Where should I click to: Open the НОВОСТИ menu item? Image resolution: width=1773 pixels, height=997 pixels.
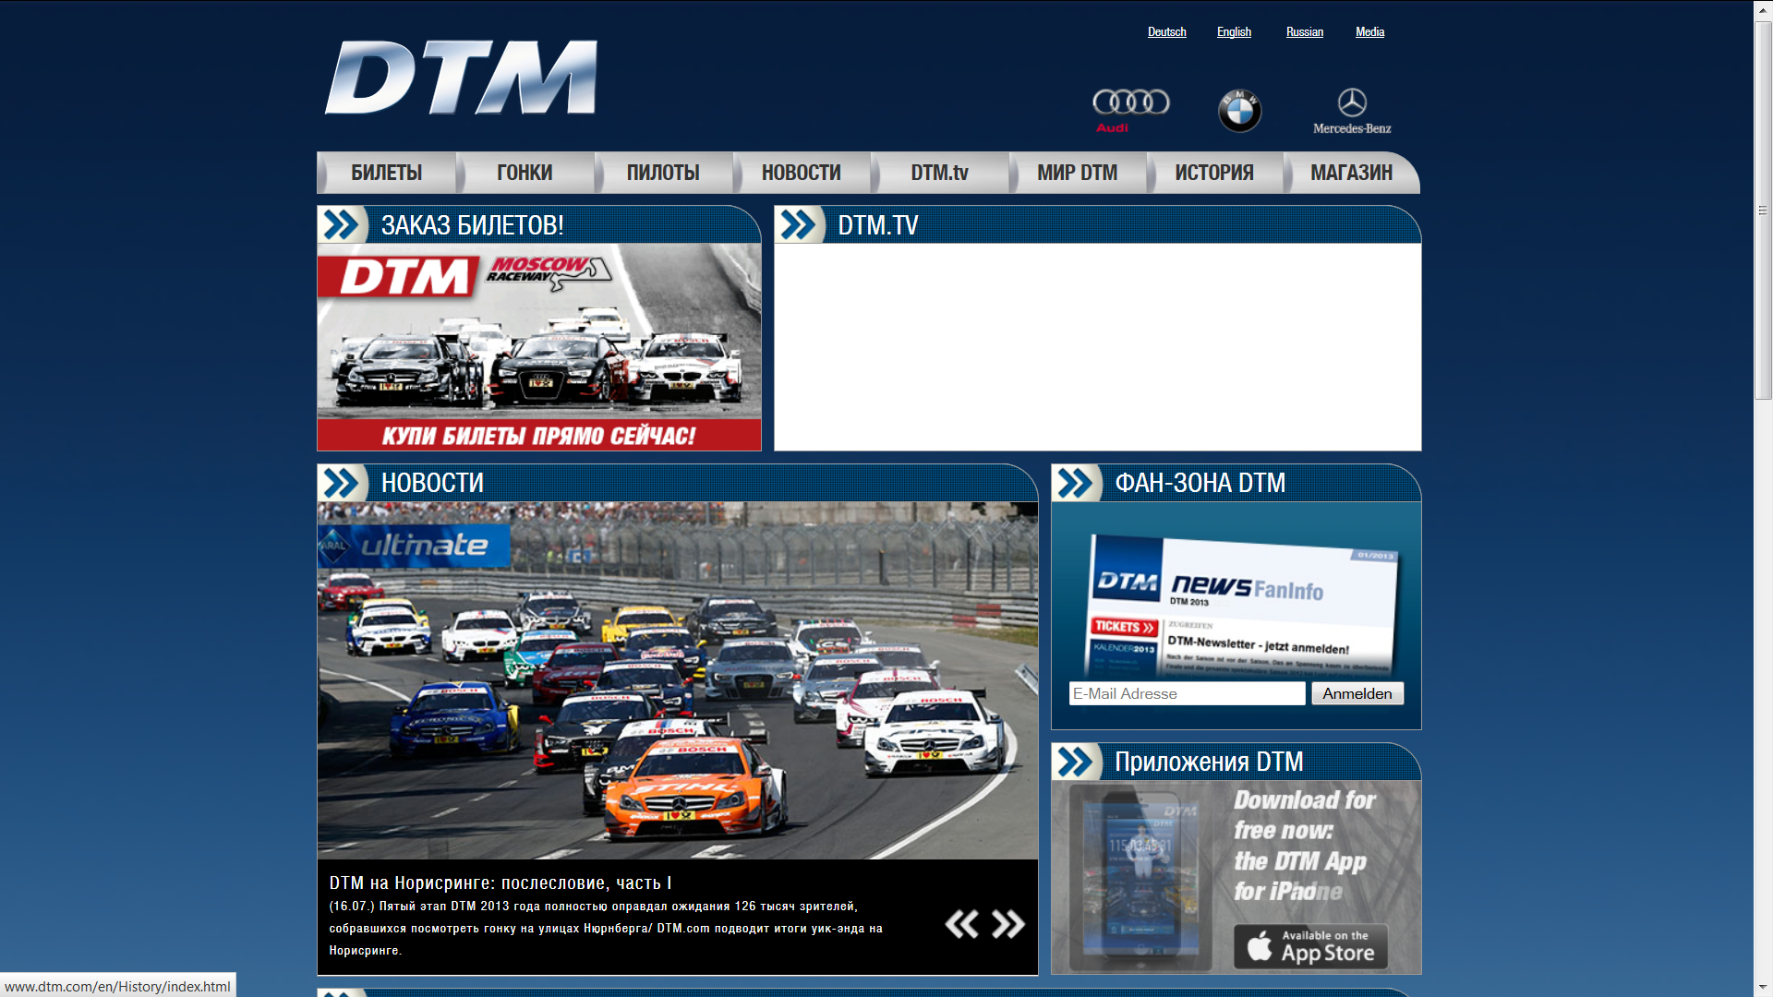click(x=802, y=173)
